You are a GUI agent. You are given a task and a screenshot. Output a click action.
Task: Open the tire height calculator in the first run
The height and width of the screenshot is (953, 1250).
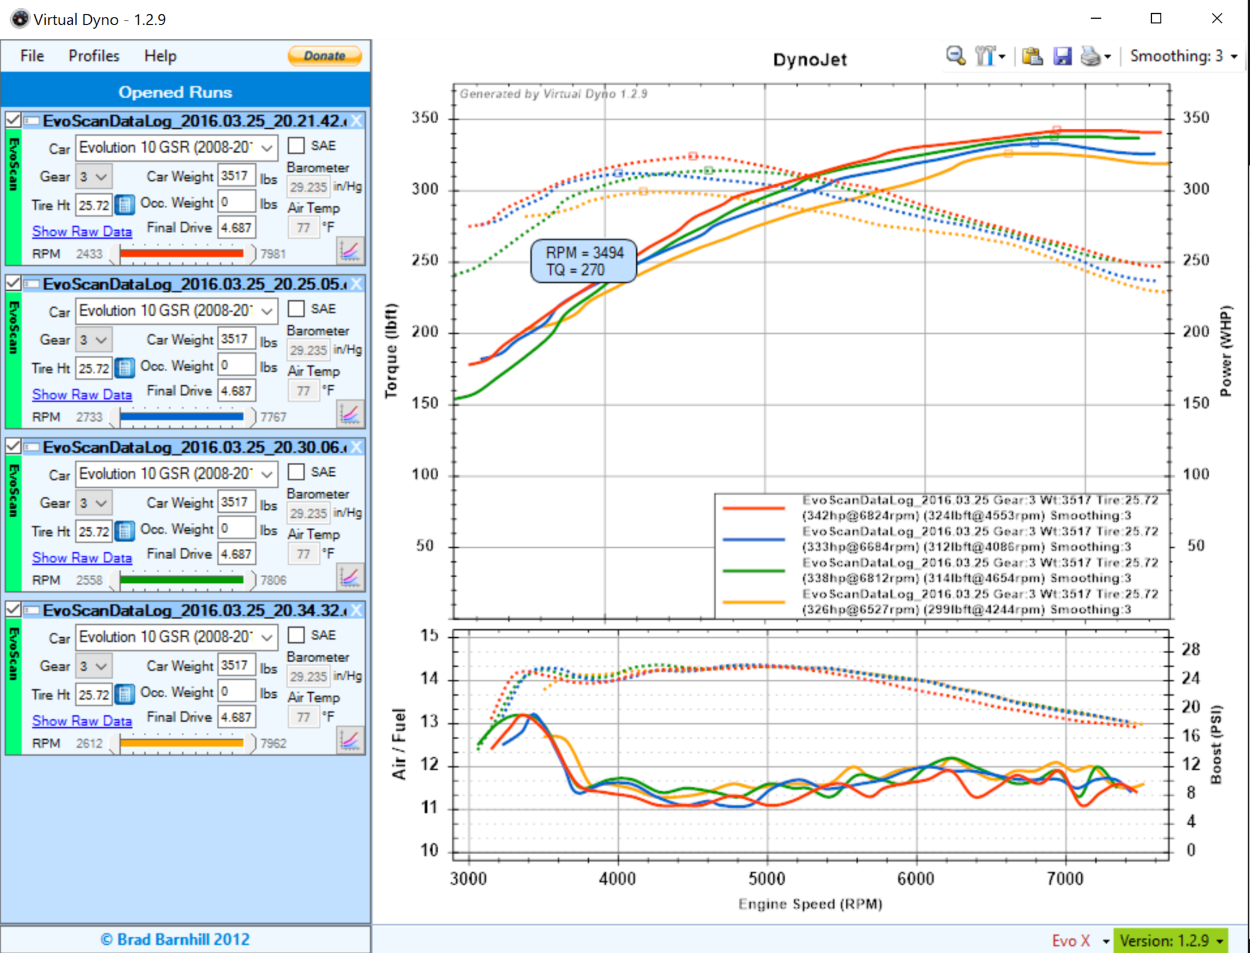point(125,205)
